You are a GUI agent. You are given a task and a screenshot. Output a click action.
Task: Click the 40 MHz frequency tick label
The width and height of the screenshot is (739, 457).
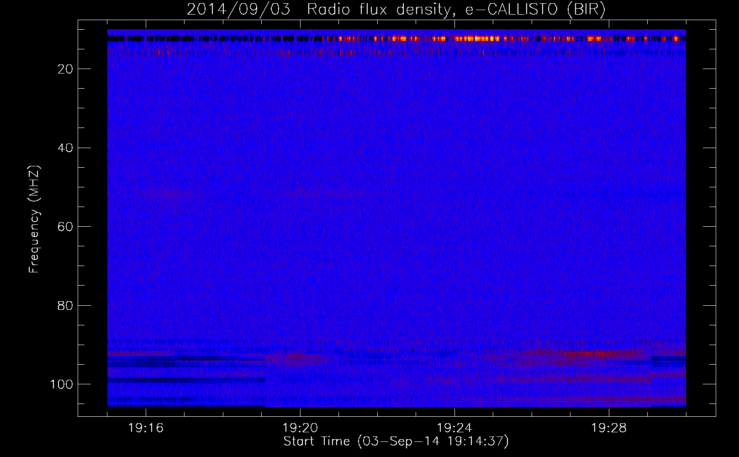coord(66,148)
